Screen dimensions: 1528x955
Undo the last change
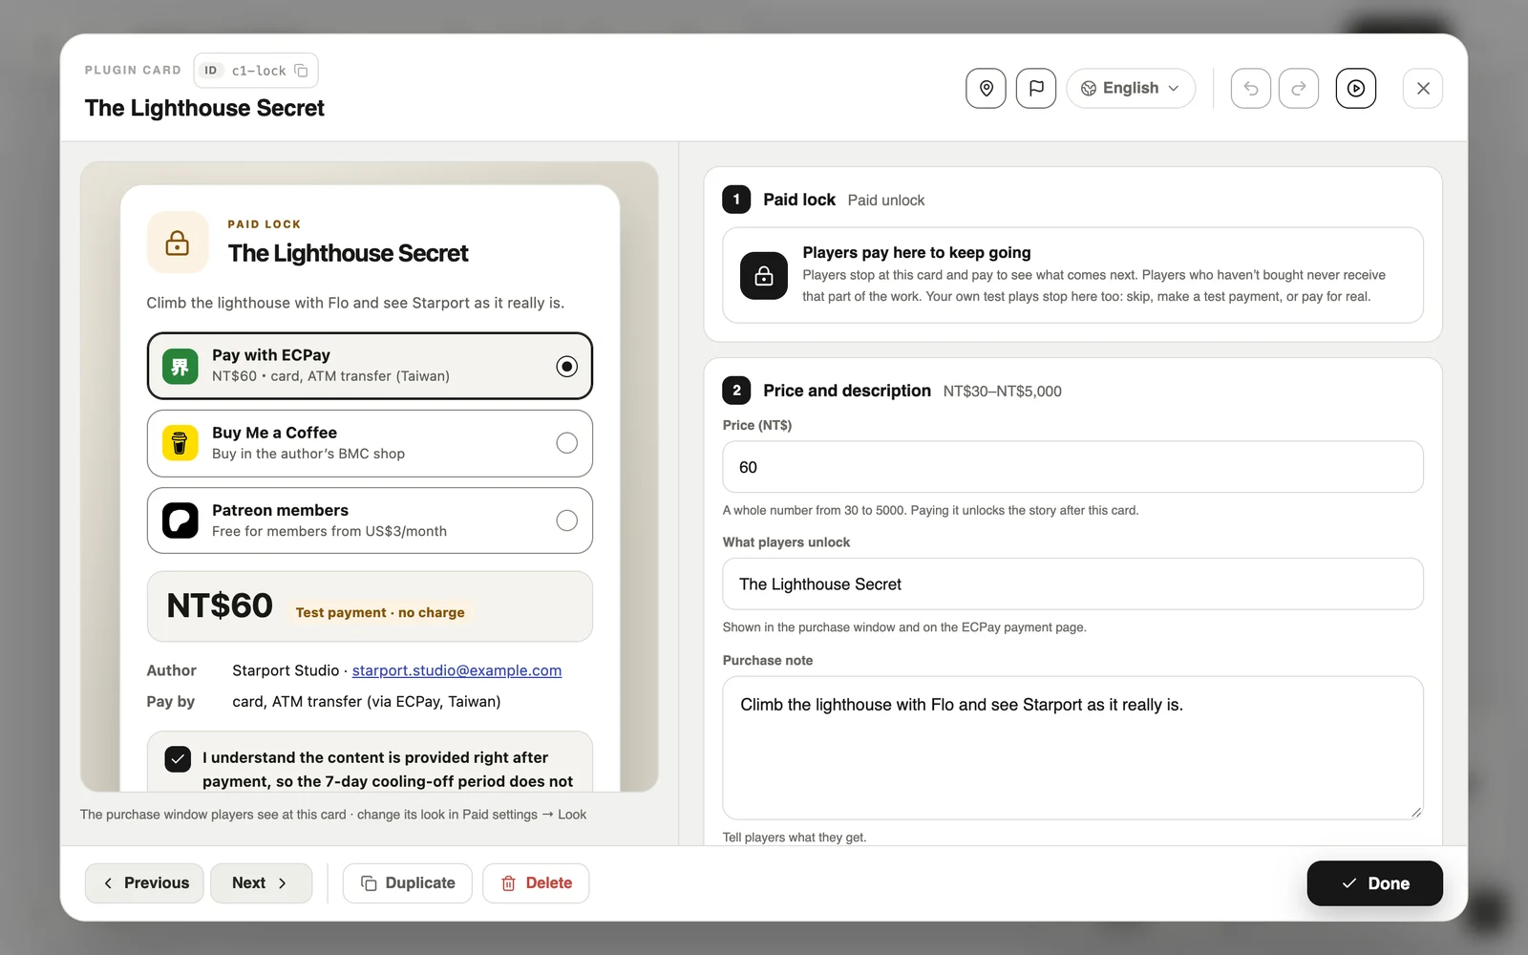pyautogui.click(x=1251, y=88)
